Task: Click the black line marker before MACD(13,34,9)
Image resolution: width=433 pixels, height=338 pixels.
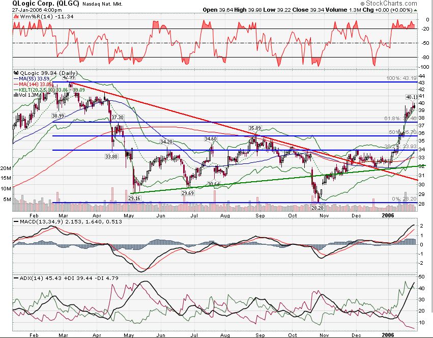Action: point(16,221)
